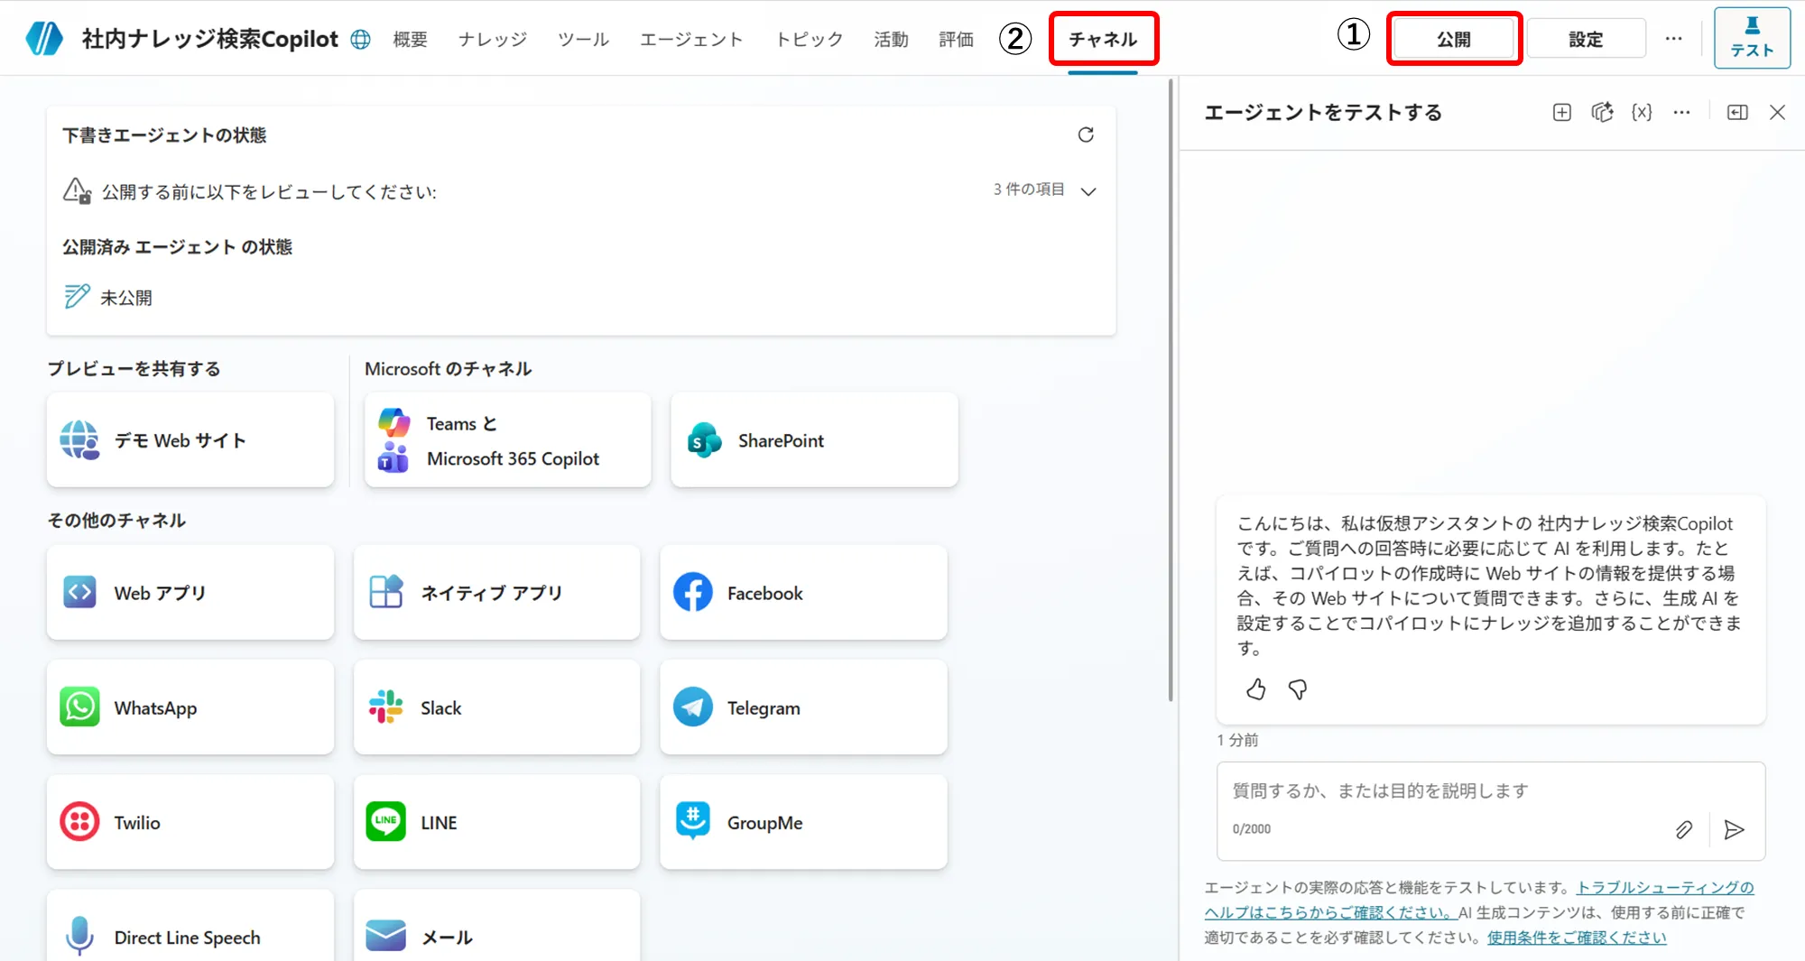1805x961 pixels.
Task: Open the ナレッジ section
Action: click(x=491, y=39)
